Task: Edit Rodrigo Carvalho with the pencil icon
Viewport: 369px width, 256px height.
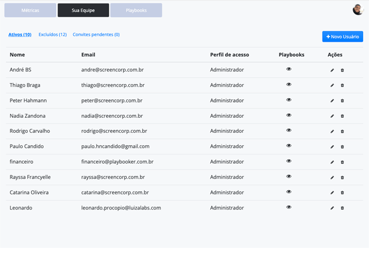Action: (x=332, y=131)
